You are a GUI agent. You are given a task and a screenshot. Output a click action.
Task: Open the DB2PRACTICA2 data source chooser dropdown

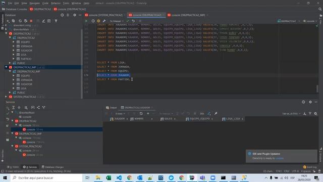(289, 21)
